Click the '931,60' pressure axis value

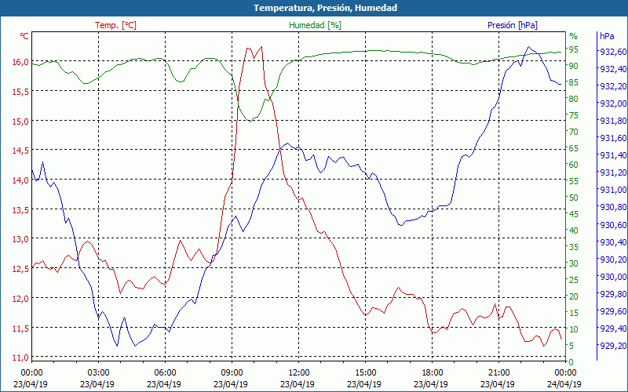[x=613, y=138]
